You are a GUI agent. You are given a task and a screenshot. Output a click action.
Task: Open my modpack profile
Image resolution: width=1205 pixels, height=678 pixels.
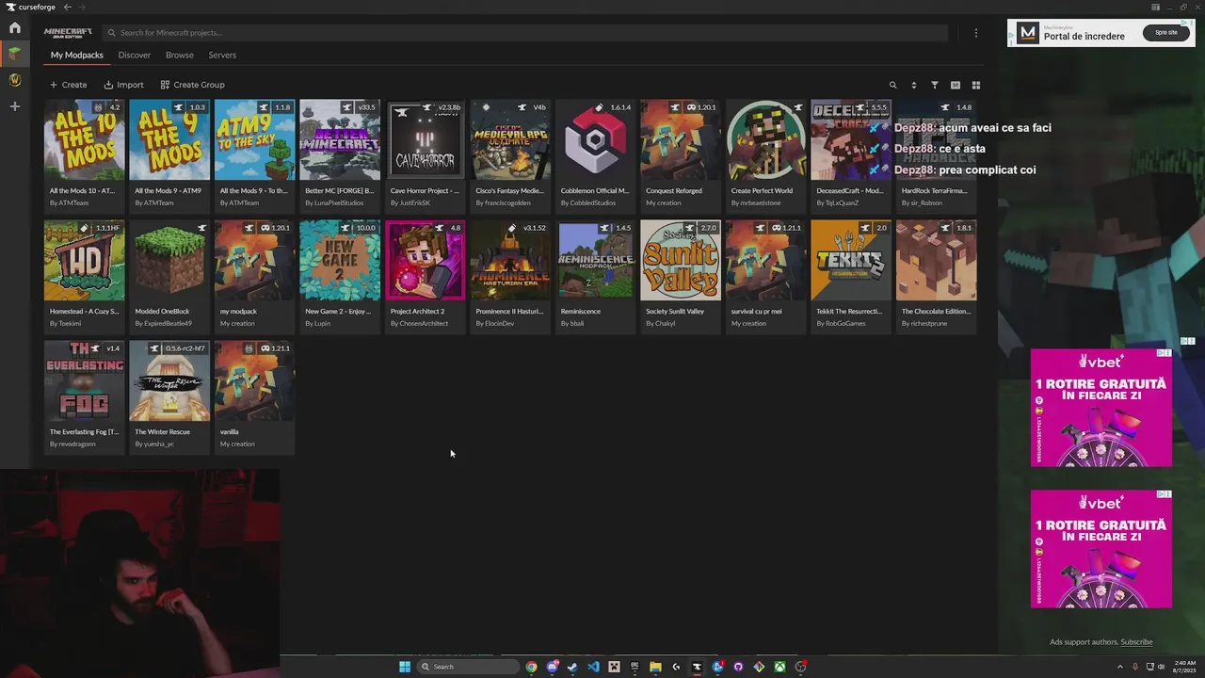[255, 276]
